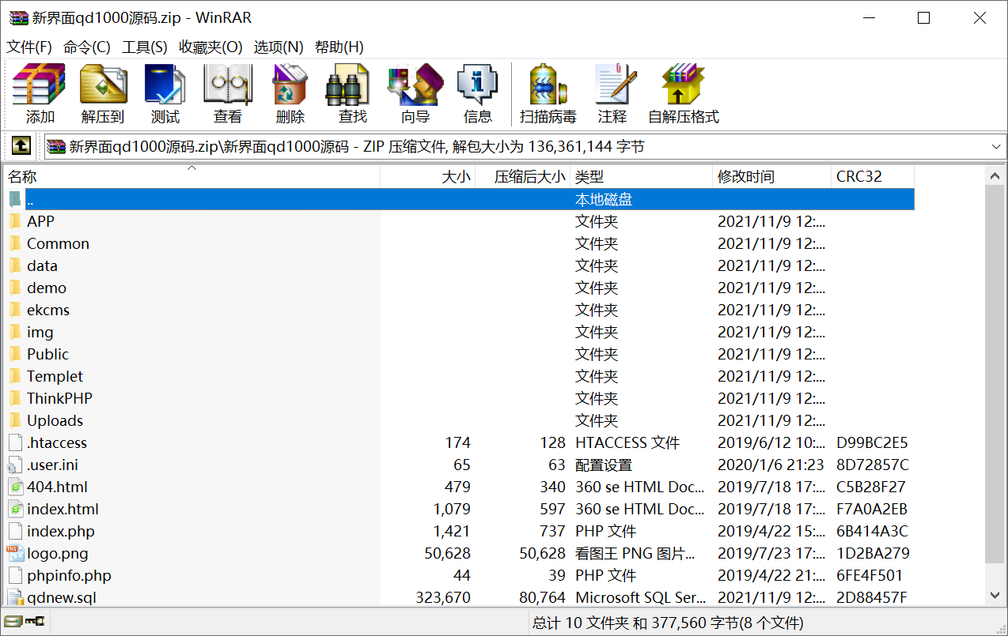Click the logo.png image file icon

click(x=15, y=554)
